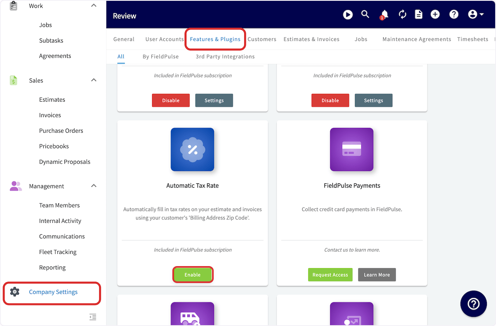Open Fleet Tracking in the sidebar

[x=58, y=252]
